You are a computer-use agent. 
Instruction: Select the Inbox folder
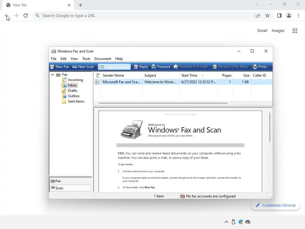69,85
